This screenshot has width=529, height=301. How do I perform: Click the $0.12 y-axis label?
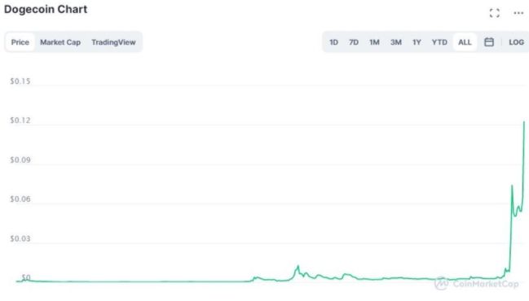coord(20,120)
